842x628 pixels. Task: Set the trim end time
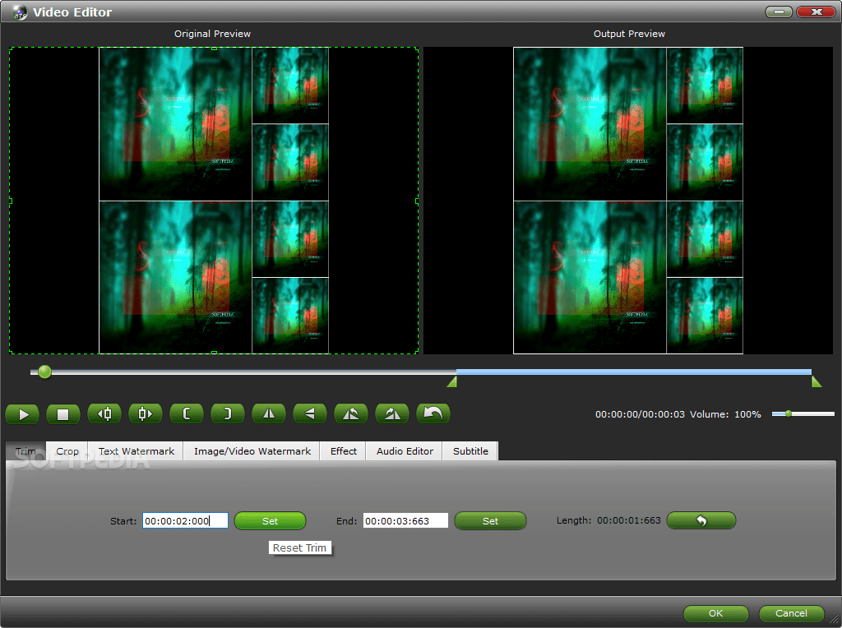pyautogui.click(x=490, y=520)
